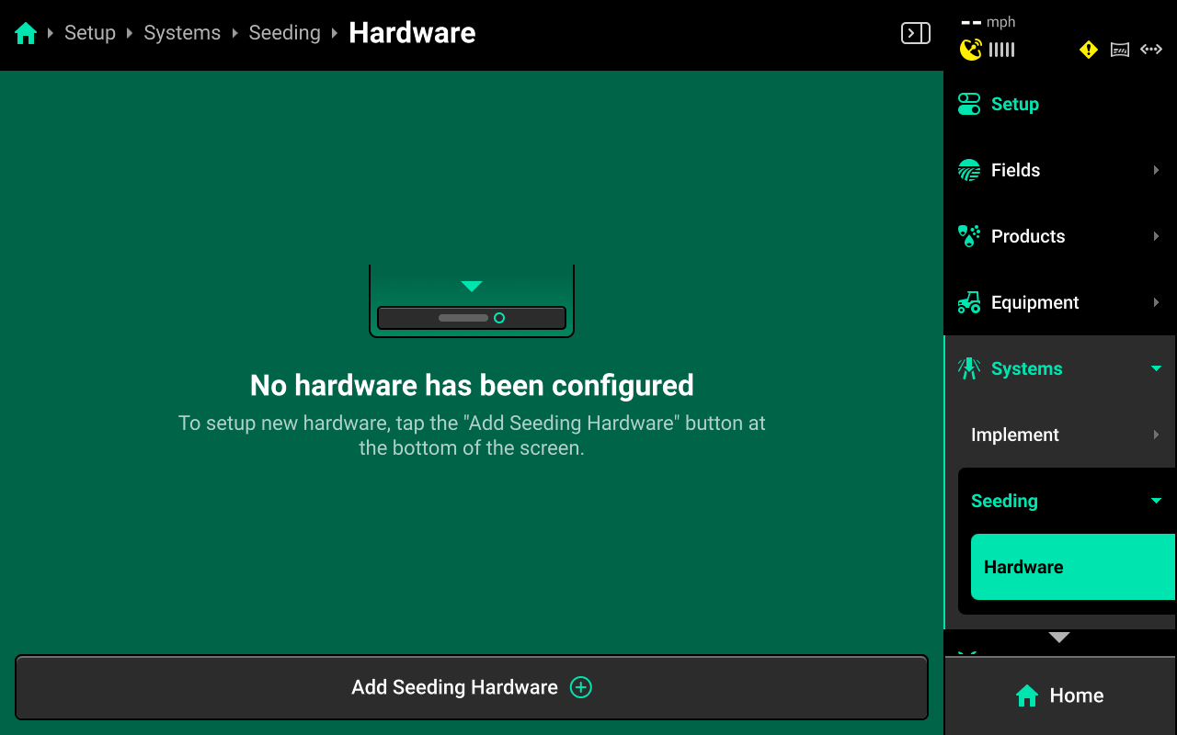Click the Equipment tractor icon
The height and width of the screenshot is (735, 1177).
[x=969, y=302]
